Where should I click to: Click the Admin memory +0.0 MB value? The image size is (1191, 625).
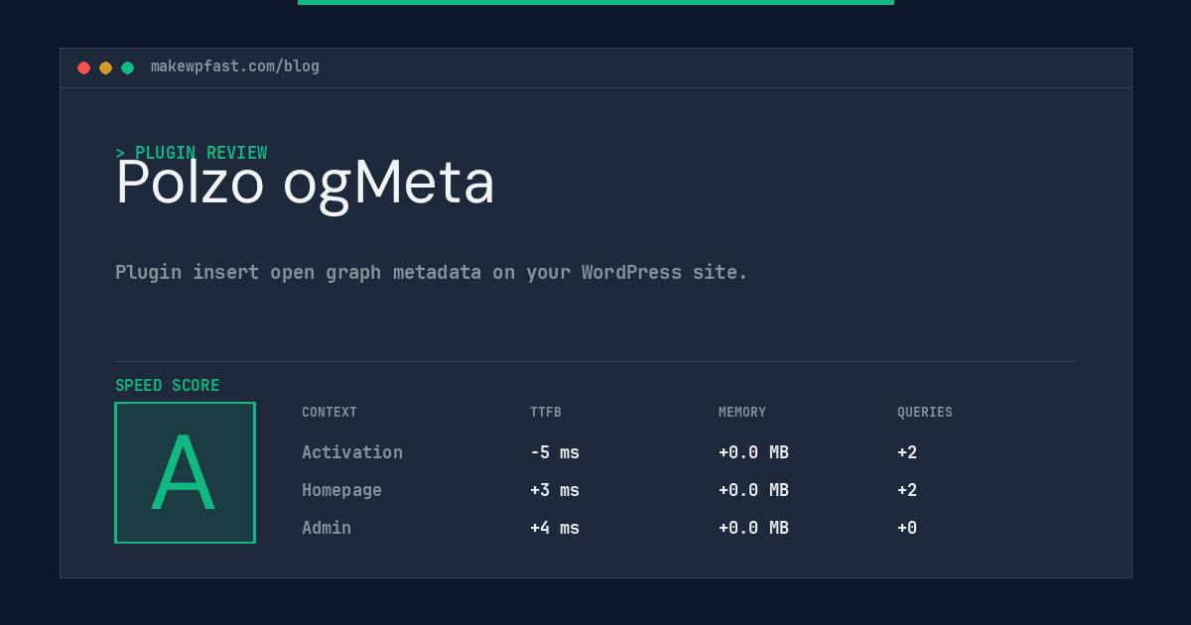click(753, 528)
